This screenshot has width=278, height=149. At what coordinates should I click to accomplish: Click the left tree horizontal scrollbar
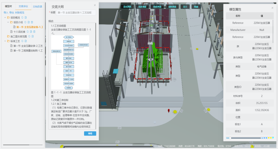tap(16, 145)
